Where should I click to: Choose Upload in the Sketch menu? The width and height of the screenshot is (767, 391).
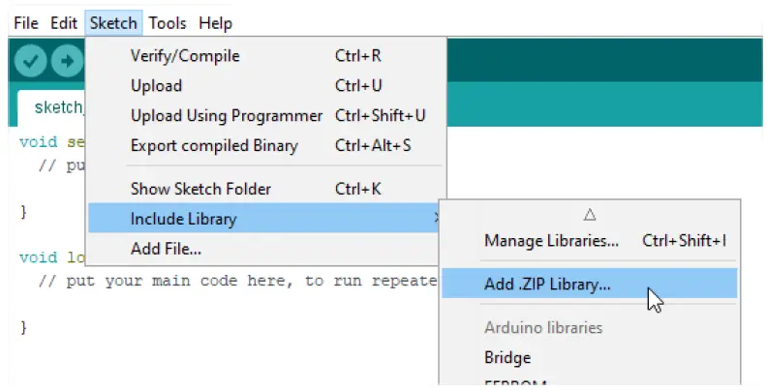pos(156,86)
